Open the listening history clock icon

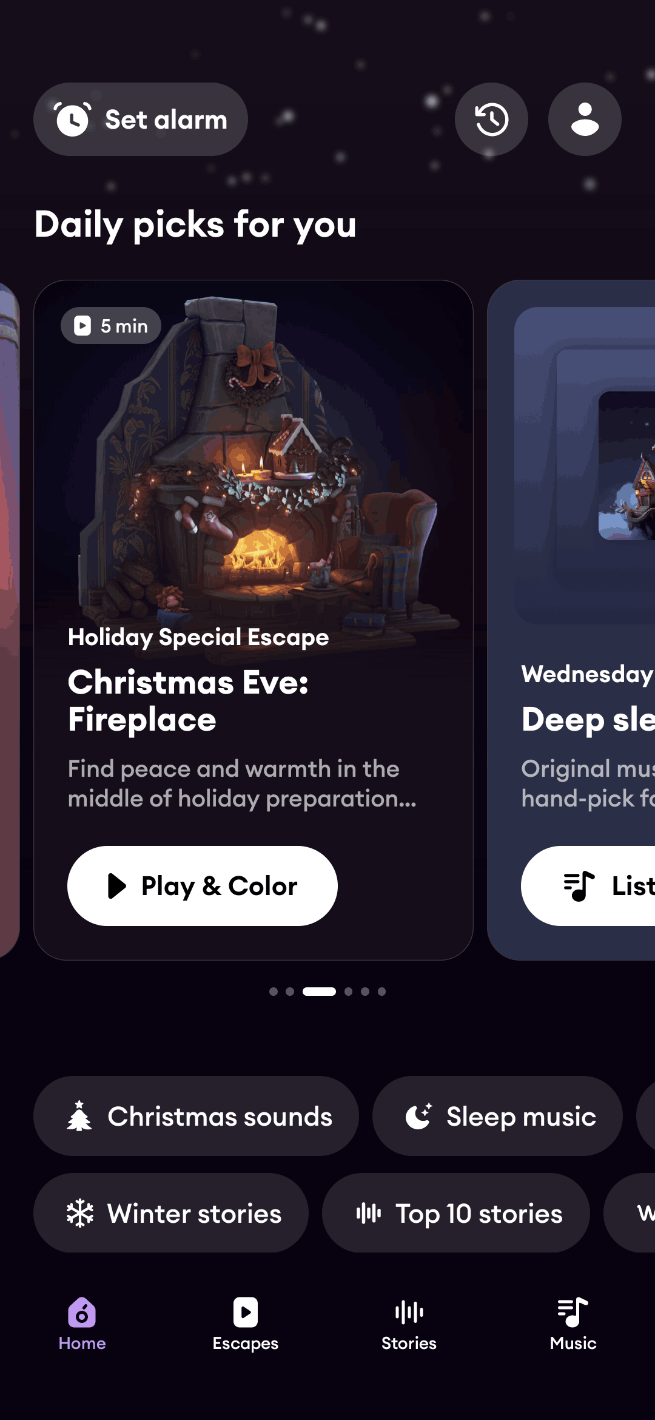(491, 119)
